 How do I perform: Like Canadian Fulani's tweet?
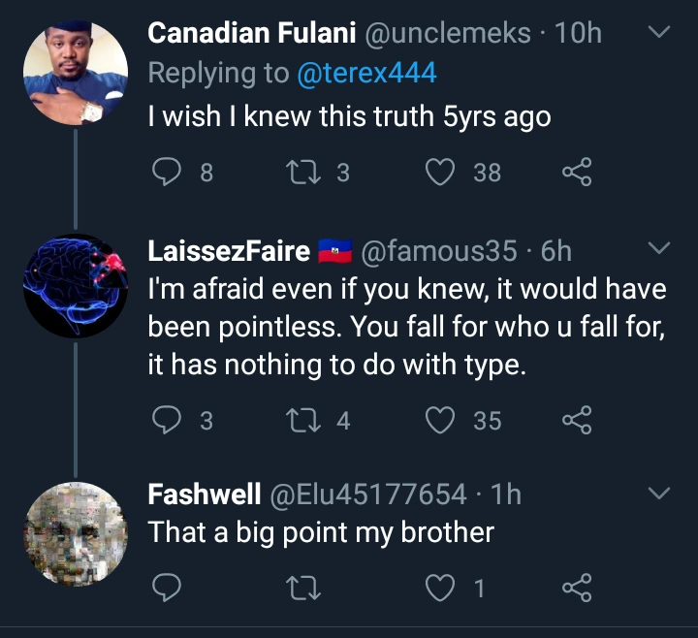pyautogui.click(x=441, y=173)
